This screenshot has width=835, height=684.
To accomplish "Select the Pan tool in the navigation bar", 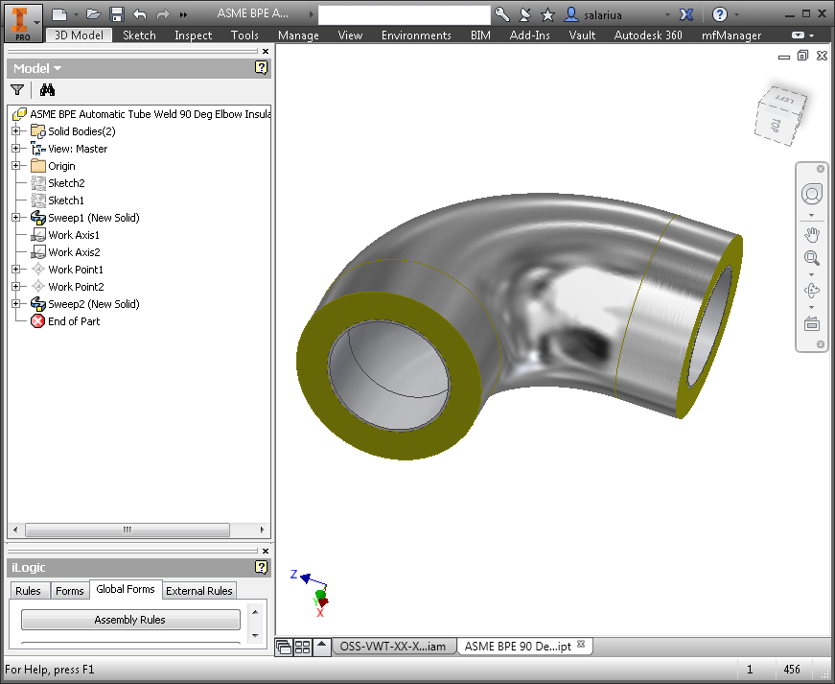I will coord(812,233).
